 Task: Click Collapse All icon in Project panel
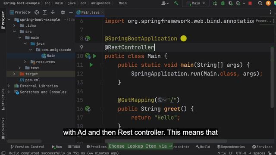click(x=53, y=12)
